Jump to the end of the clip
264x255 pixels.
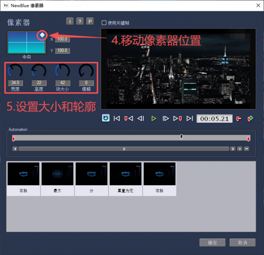pyautogui.click(x=189, y=119)
